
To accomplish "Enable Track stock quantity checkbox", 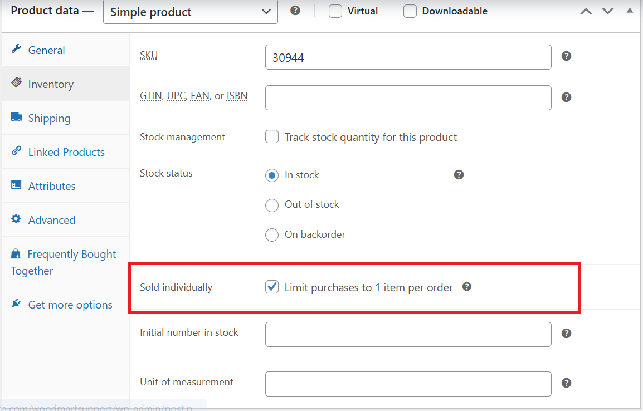I will 272,136.
